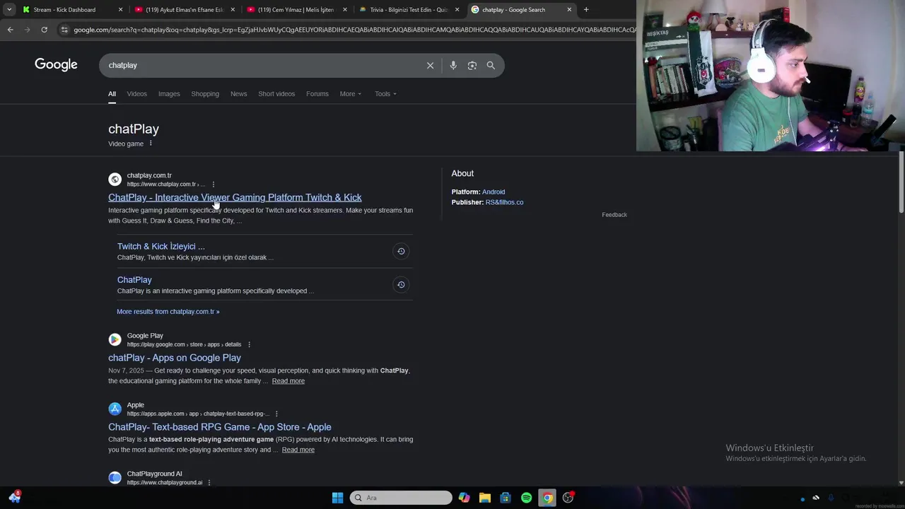Switch to Images results tab
Screen dimensions: 905x509
click(x=169, y=94)
